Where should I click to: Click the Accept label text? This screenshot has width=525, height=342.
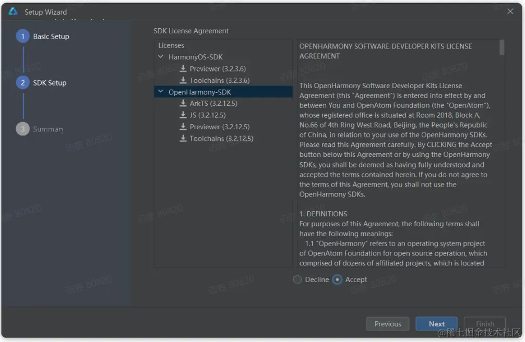[356, 279]
